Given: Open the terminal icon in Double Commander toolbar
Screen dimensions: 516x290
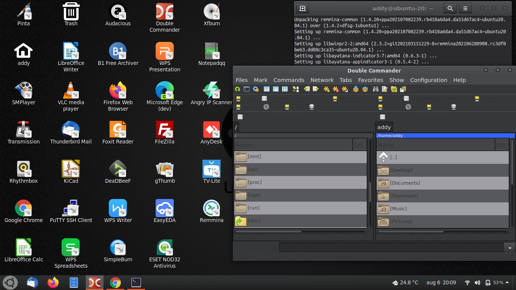Looking at the screenshot, I should (247, 89).
